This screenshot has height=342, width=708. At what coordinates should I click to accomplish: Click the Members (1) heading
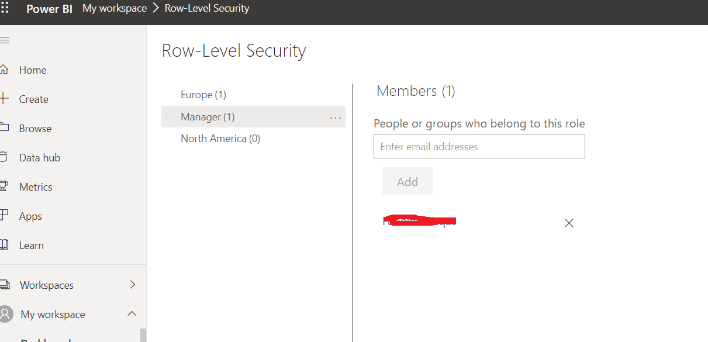pyautogui.click(x=416, y=91)
